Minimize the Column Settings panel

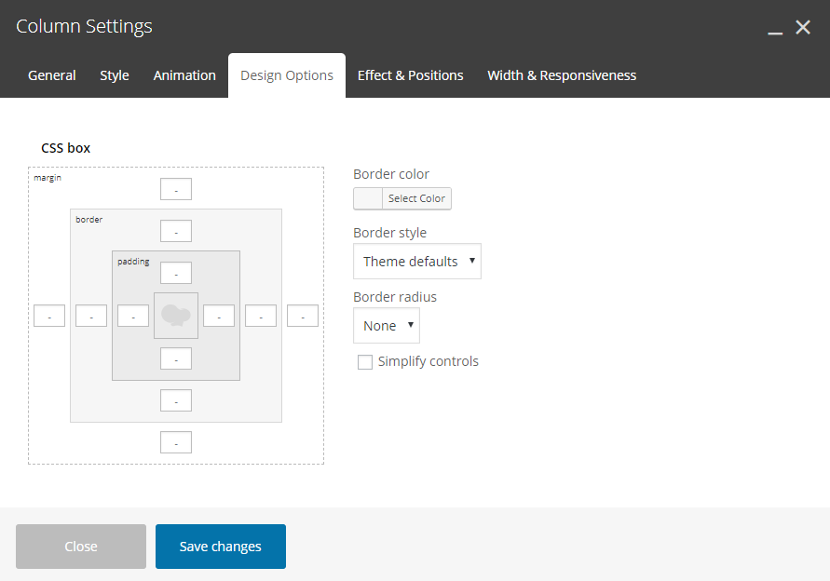(775, 28)
